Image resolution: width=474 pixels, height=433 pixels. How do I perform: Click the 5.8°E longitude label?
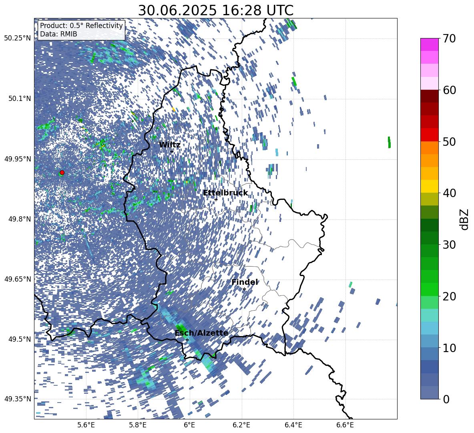[x=138, y=425]
